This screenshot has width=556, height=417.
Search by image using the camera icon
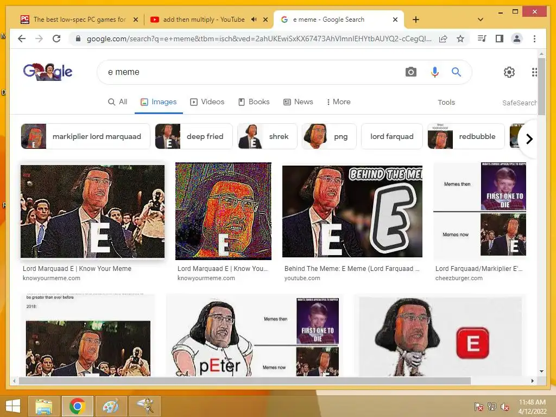tap(410, 72)
